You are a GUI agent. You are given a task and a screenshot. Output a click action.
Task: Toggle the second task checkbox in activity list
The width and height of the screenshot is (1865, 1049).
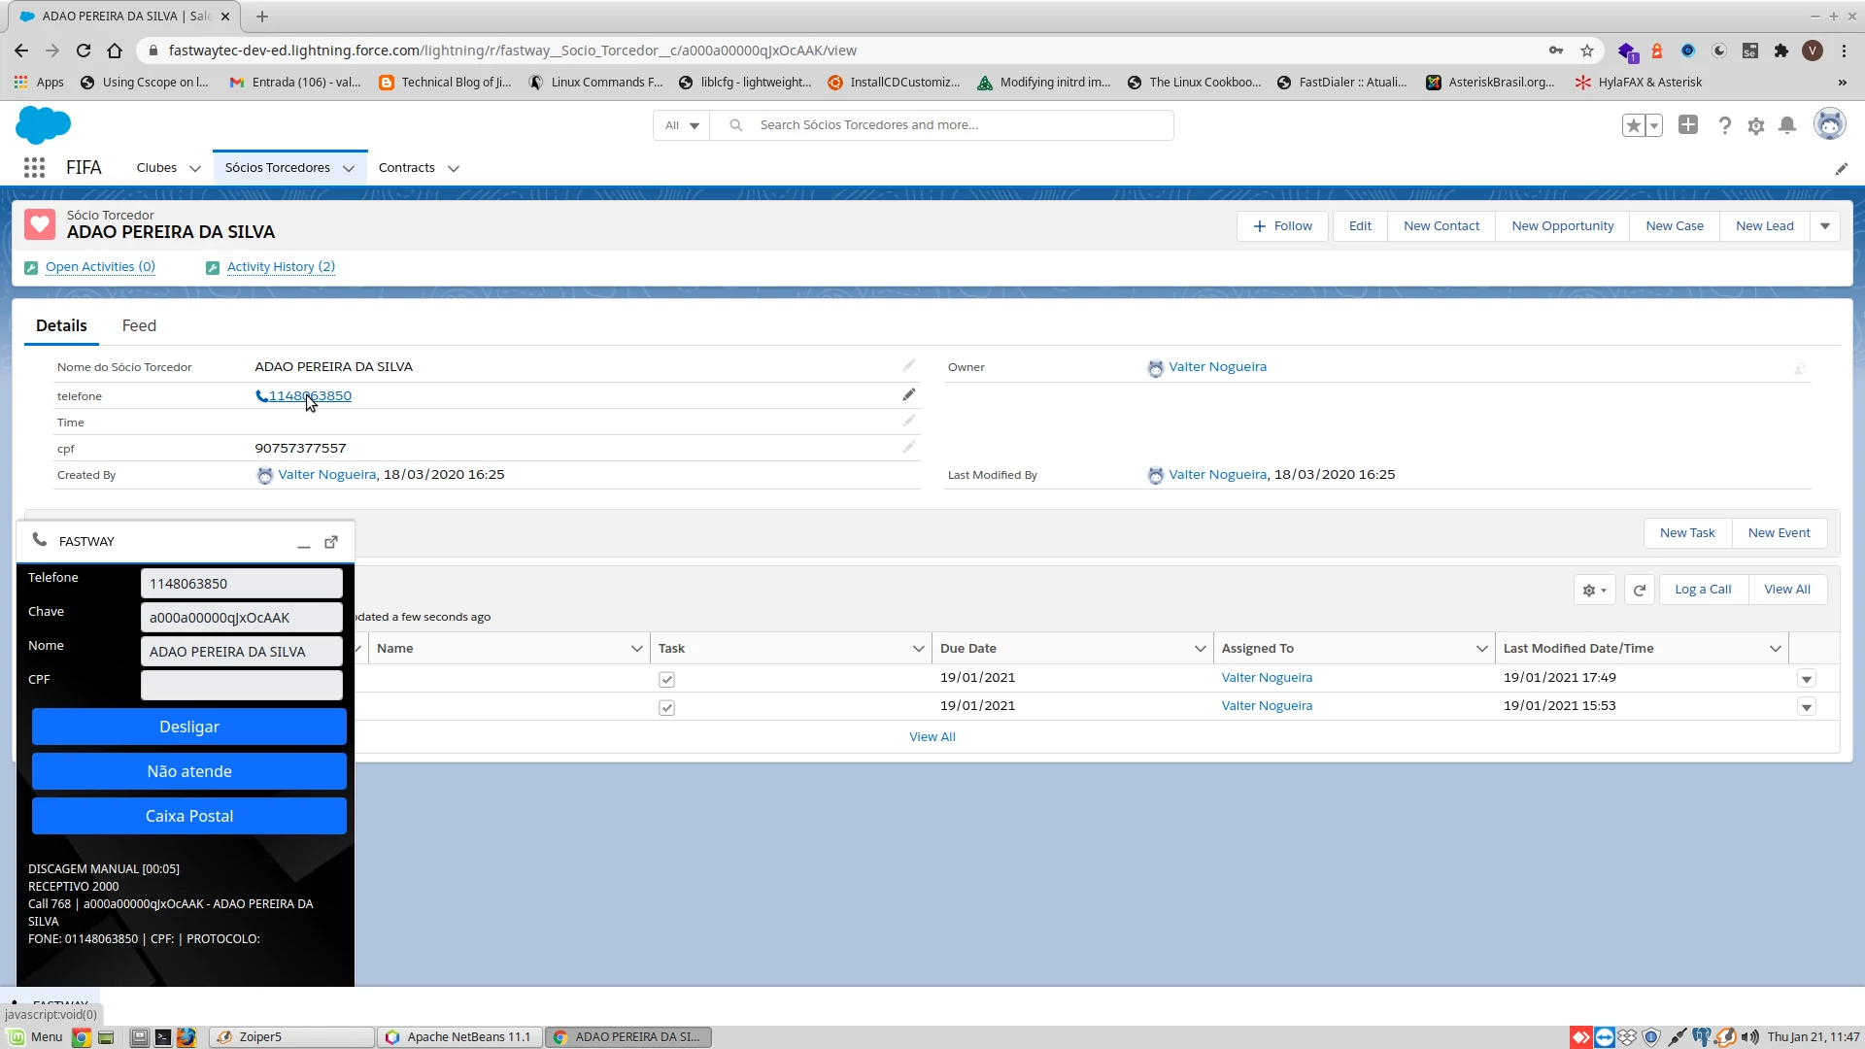click(x=666, y=707)
